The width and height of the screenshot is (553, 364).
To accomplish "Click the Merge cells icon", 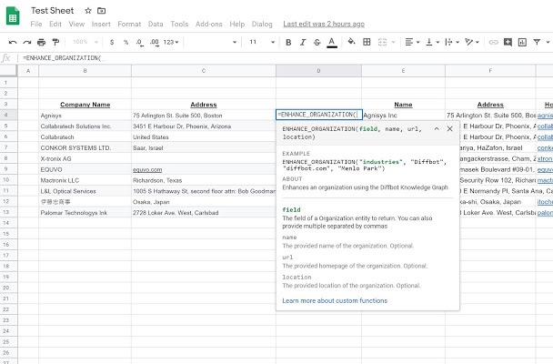I will click(382, 42).
